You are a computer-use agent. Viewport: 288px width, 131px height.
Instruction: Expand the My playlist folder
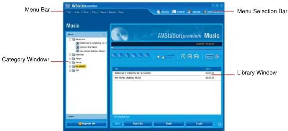point(70,66)
